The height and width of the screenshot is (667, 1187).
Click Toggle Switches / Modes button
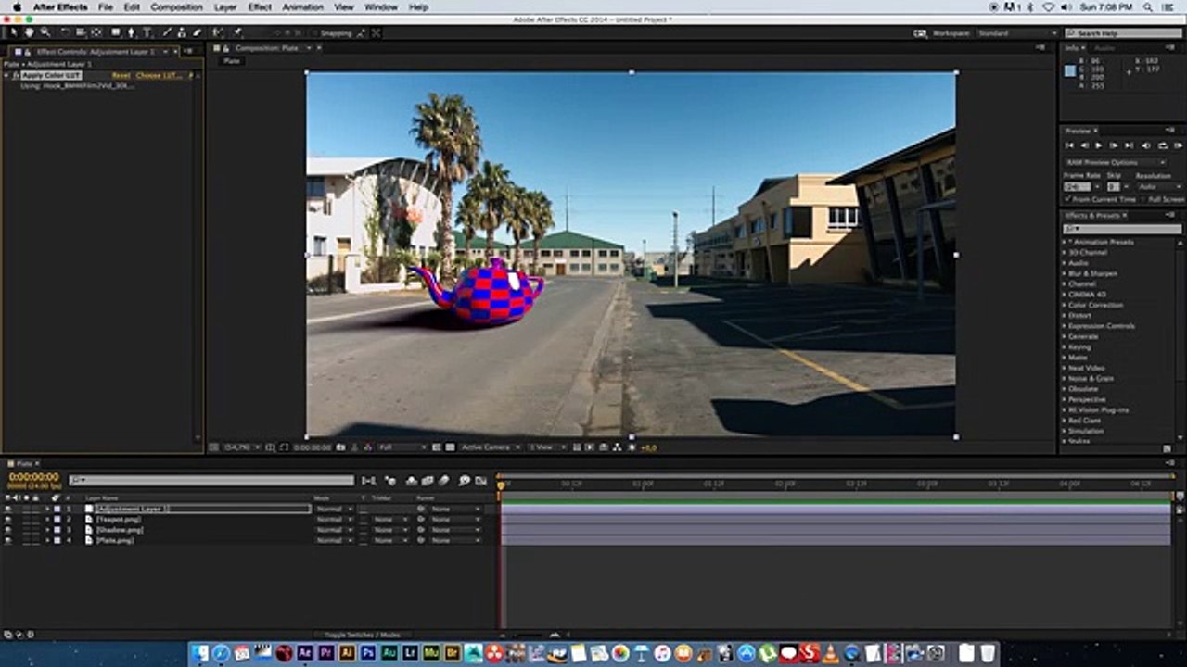pyautogui.click(x=363, y=635)
